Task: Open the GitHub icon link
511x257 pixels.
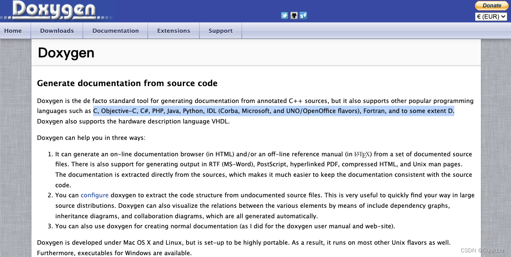Action: [x=294, y=15]
